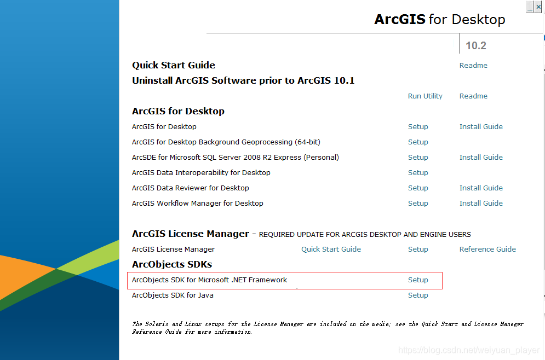This screenshot has width=545, height=360.
Task: Run Setup for ArcGIS Workflow Manager
Action: [418, 203]
